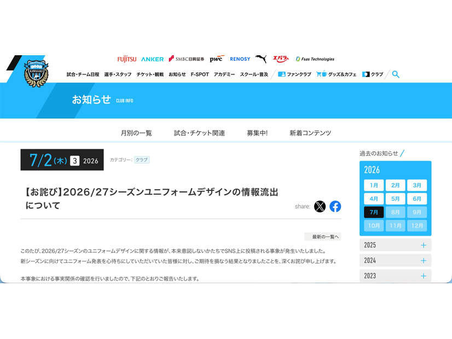Open the SMBC日興証券 sponsor logo
452x339 pixels.
point(186,59)
